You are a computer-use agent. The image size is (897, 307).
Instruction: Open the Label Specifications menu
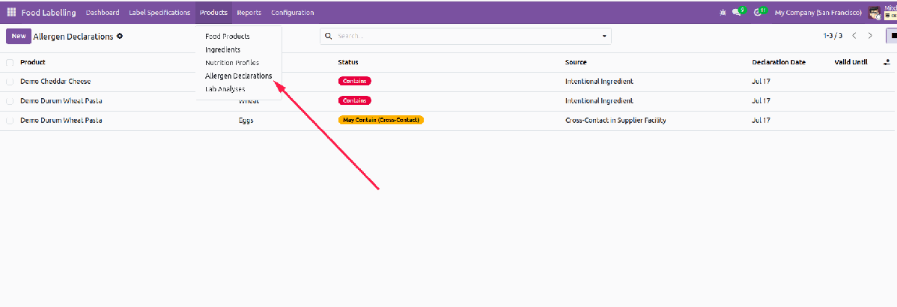[159, 13]
